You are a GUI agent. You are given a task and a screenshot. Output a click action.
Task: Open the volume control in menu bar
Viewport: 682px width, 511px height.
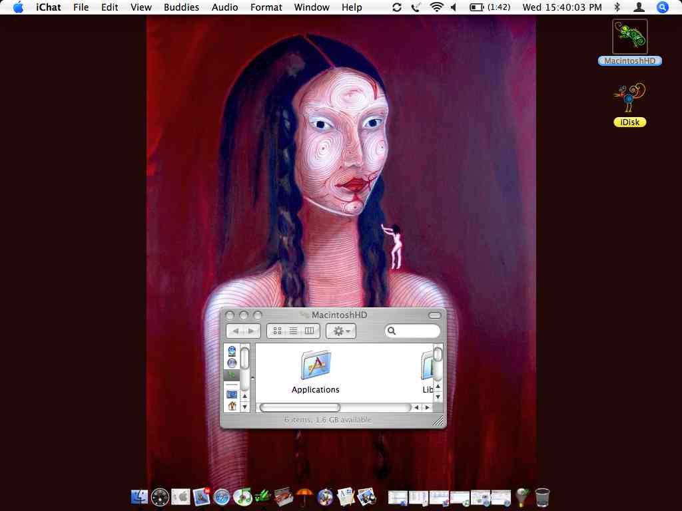click(454, 7)
